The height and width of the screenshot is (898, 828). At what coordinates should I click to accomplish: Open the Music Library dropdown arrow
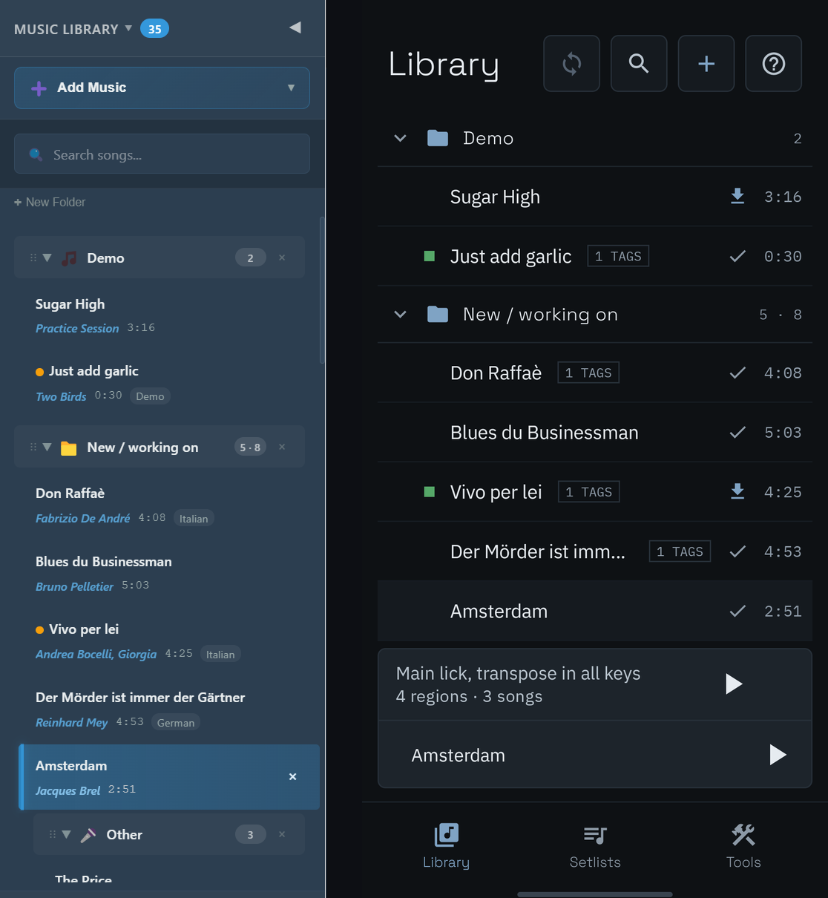(128, 28)
